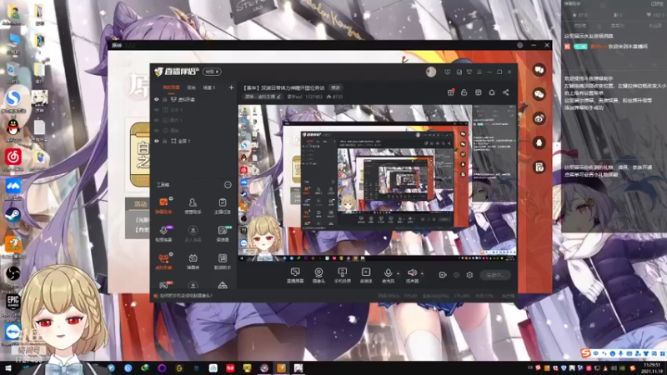Viewport: 667px width, 375px height.
Task: Open the 弹幕秀 tool in the toolbox
Action: [193, 262]
